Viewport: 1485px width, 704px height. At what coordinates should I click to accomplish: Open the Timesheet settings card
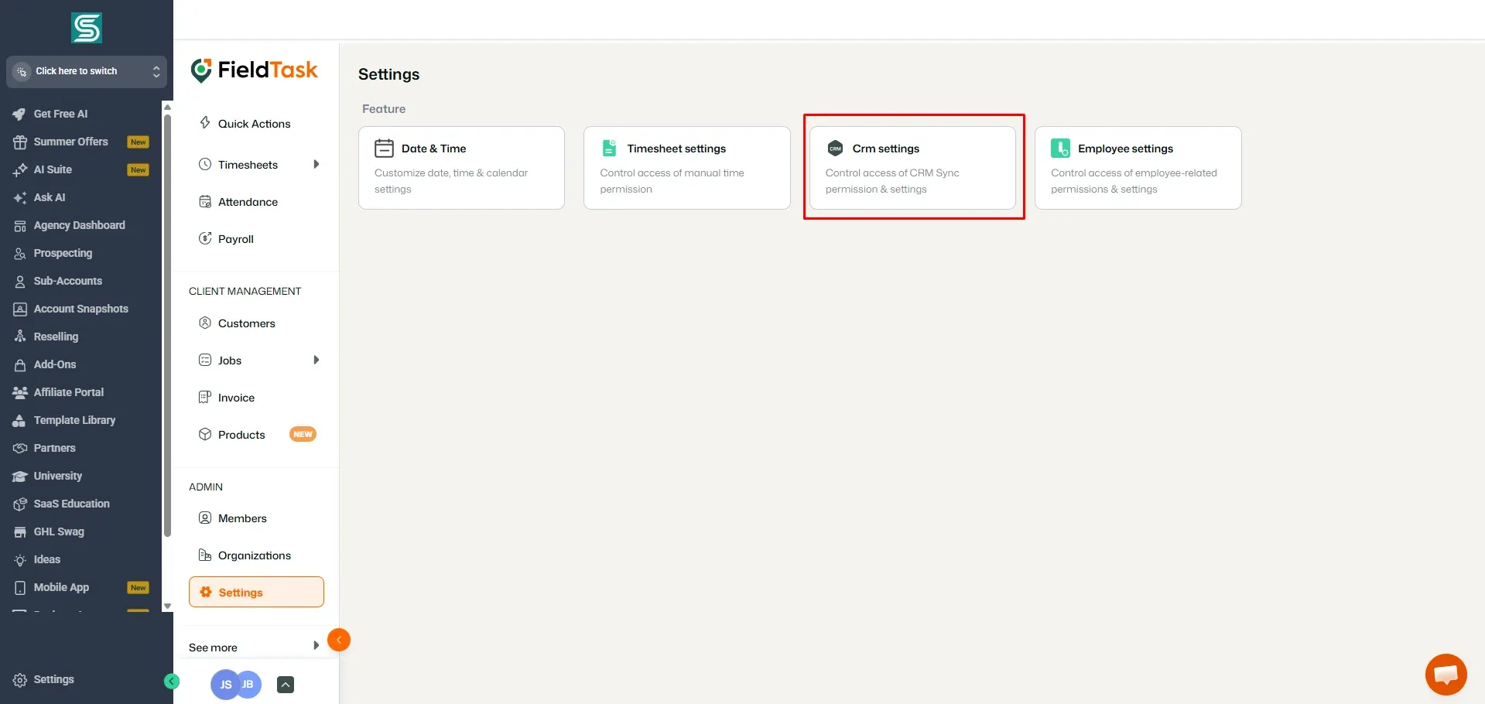[x=687, y=168]
